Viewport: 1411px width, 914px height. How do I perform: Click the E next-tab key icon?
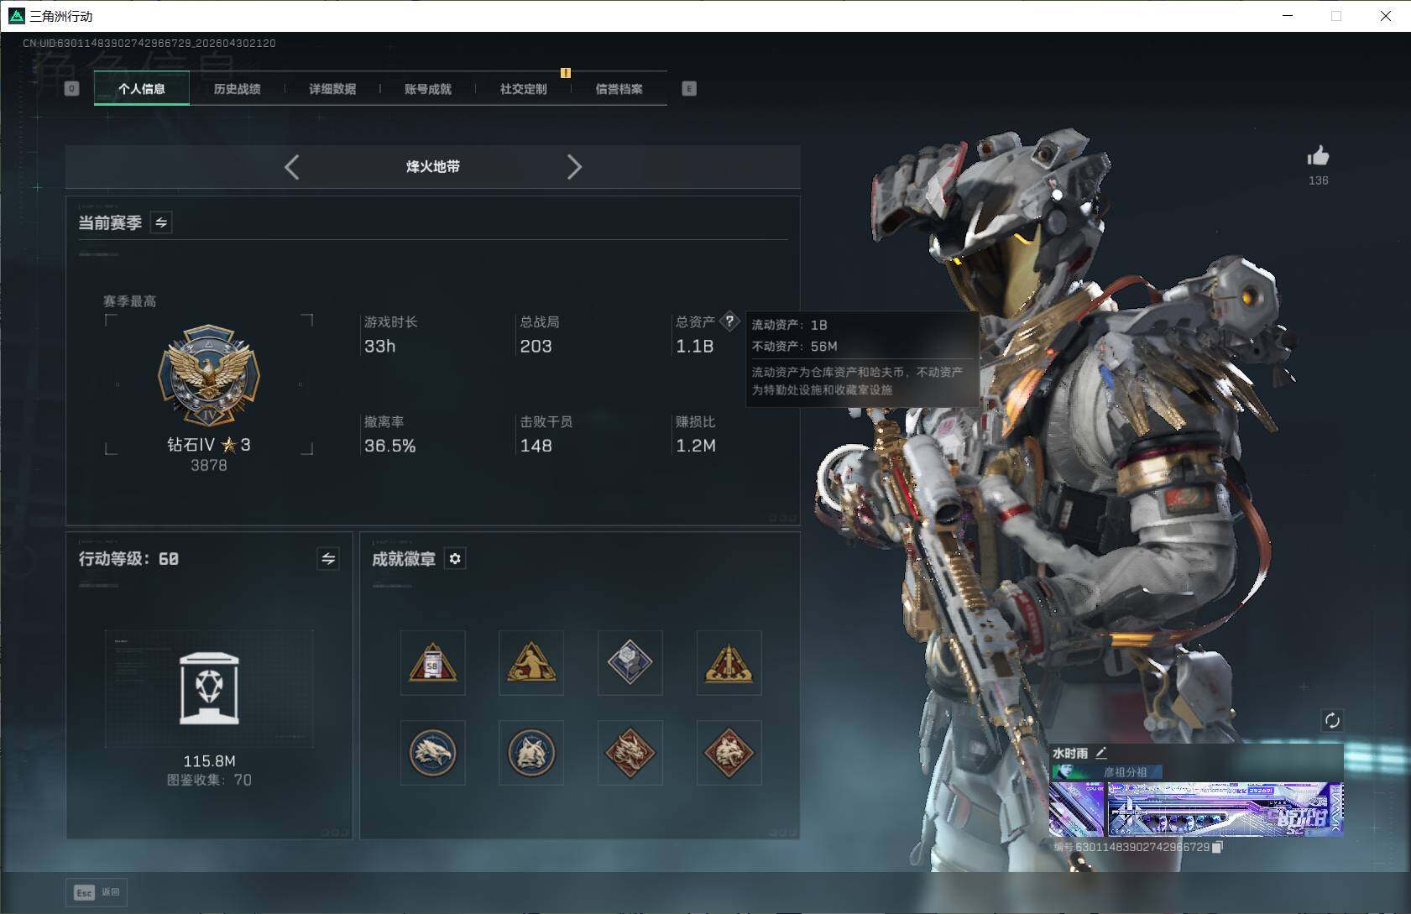689,89
